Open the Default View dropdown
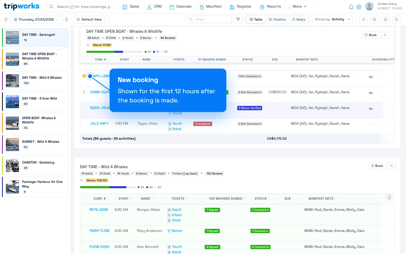406x254 pixels. (91, 20)
